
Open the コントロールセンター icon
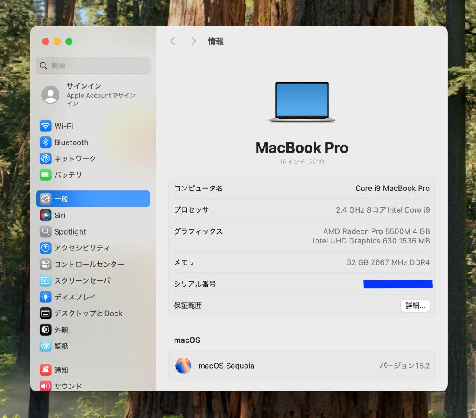point(45,264)
